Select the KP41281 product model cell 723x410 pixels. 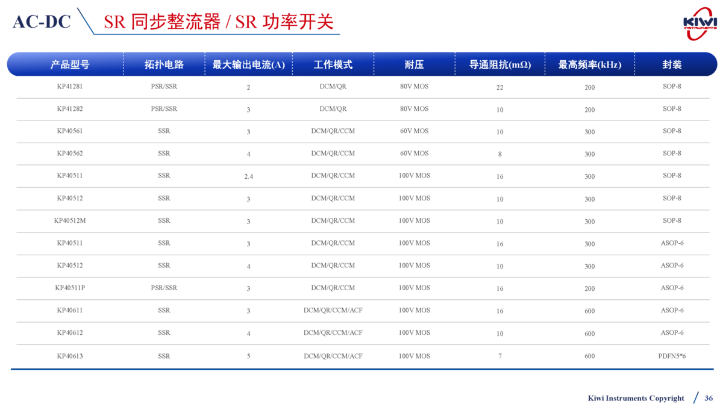(70, 87)
